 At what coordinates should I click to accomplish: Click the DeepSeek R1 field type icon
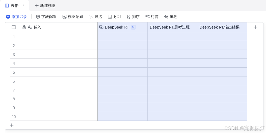tap(101, 27)
